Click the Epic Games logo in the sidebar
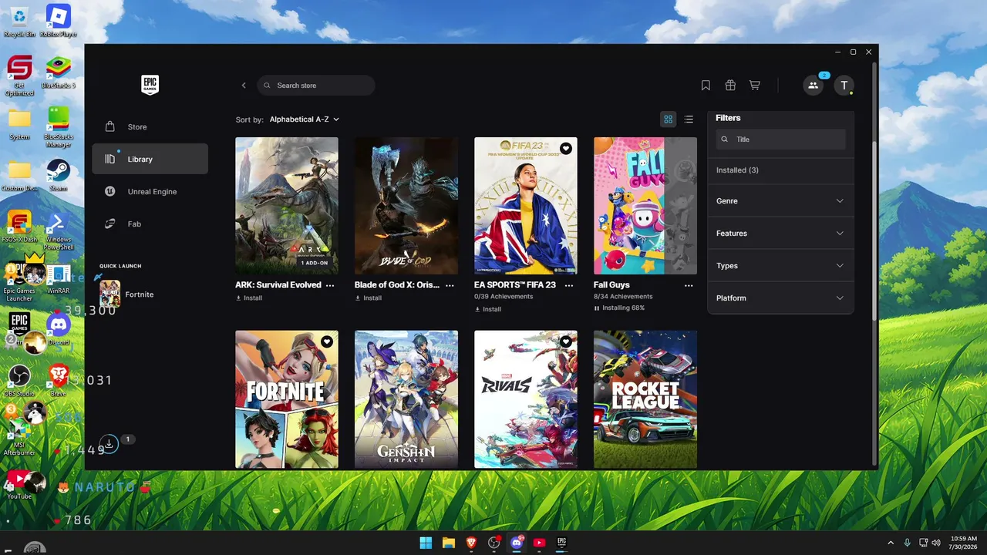 pyautogui.click(x=150, y=85)
